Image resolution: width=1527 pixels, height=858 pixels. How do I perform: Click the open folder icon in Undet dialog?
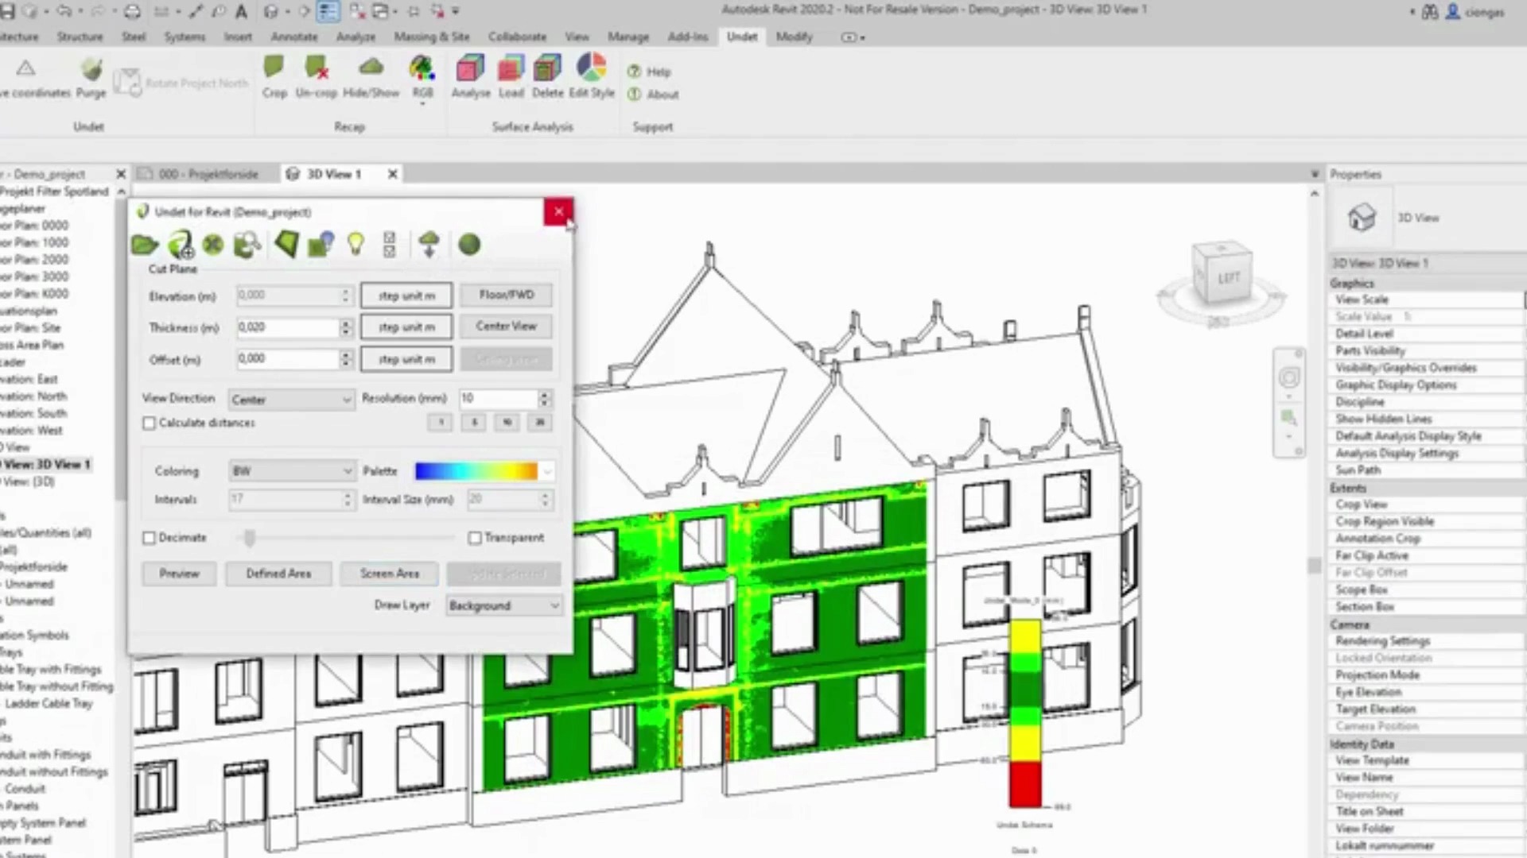[x=145, y=245]
